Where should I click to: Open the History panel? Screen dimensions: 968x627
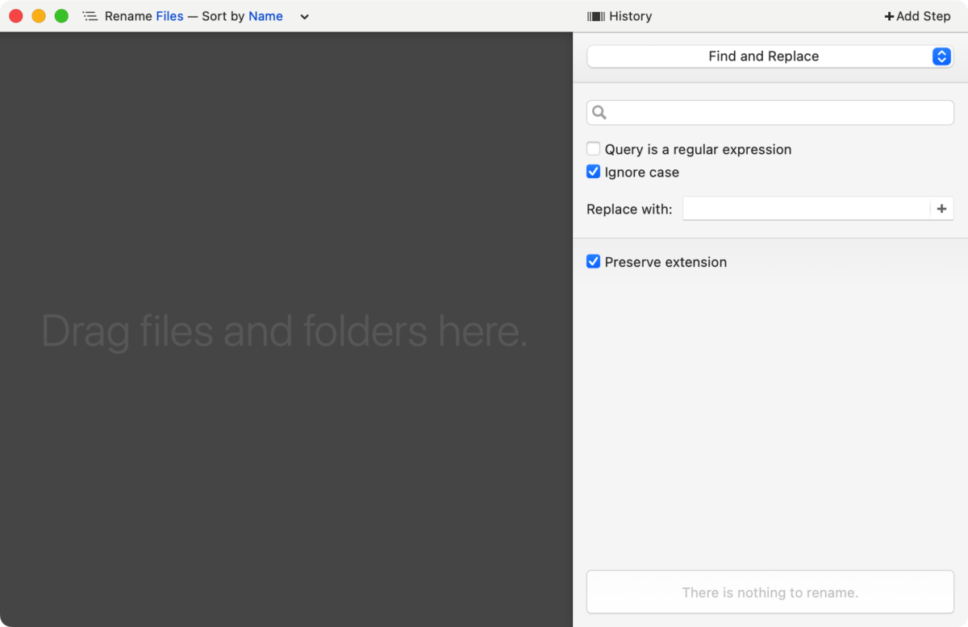[620, 16]
